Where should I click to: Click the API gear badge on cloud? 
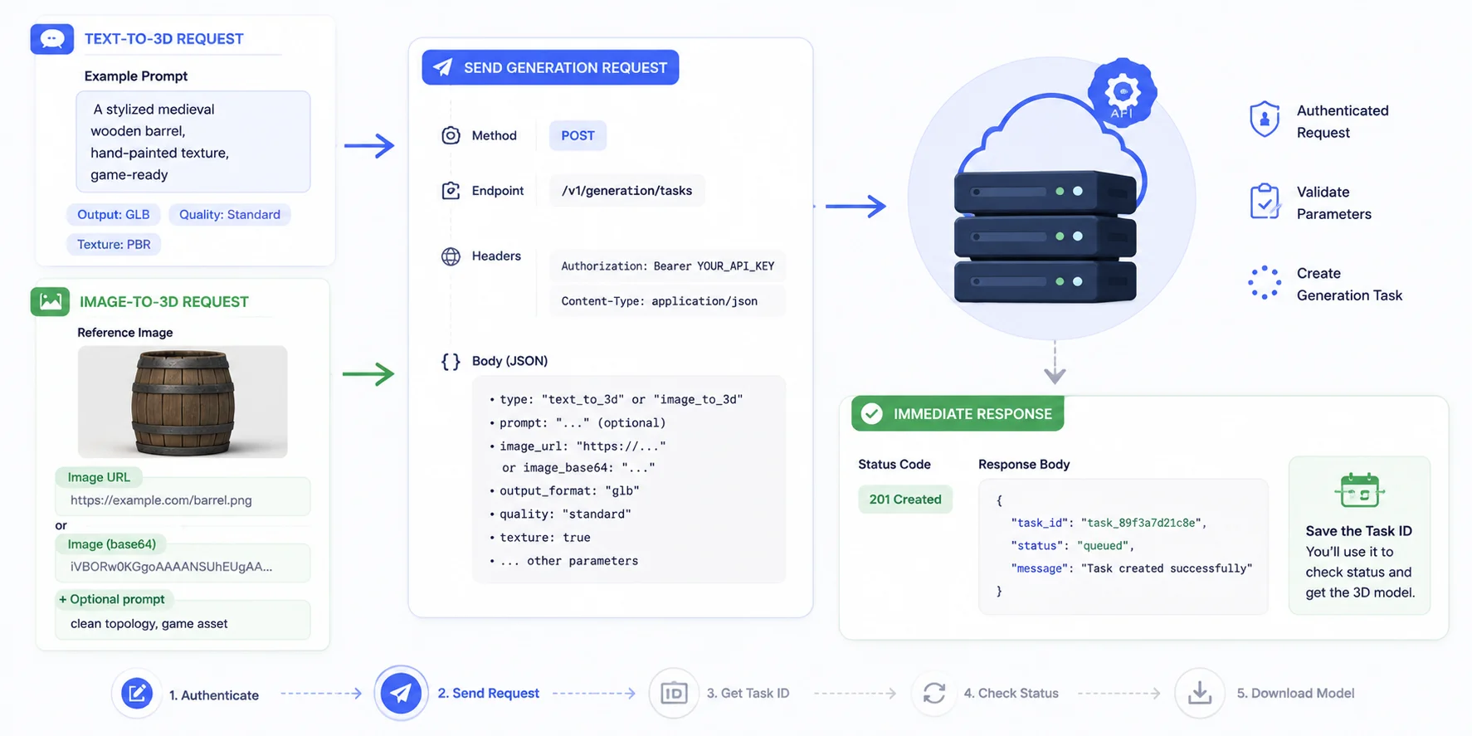point(1122,92)
